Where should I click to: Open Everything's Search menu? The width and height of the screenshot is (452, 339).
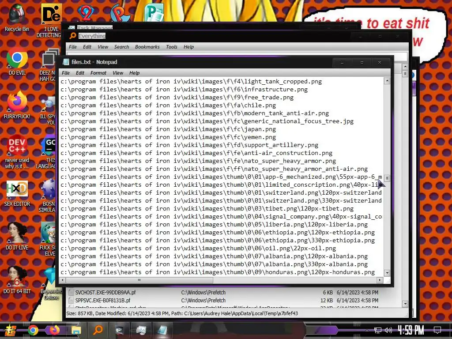(x=121, y=47)
